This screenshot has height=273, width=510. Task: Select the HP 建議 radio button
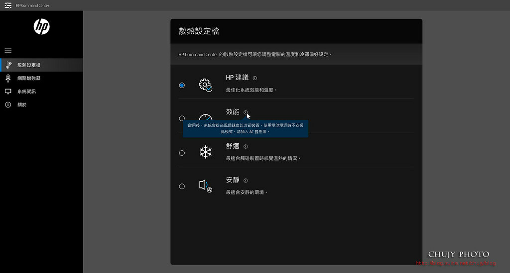click(x=182, y=85)
